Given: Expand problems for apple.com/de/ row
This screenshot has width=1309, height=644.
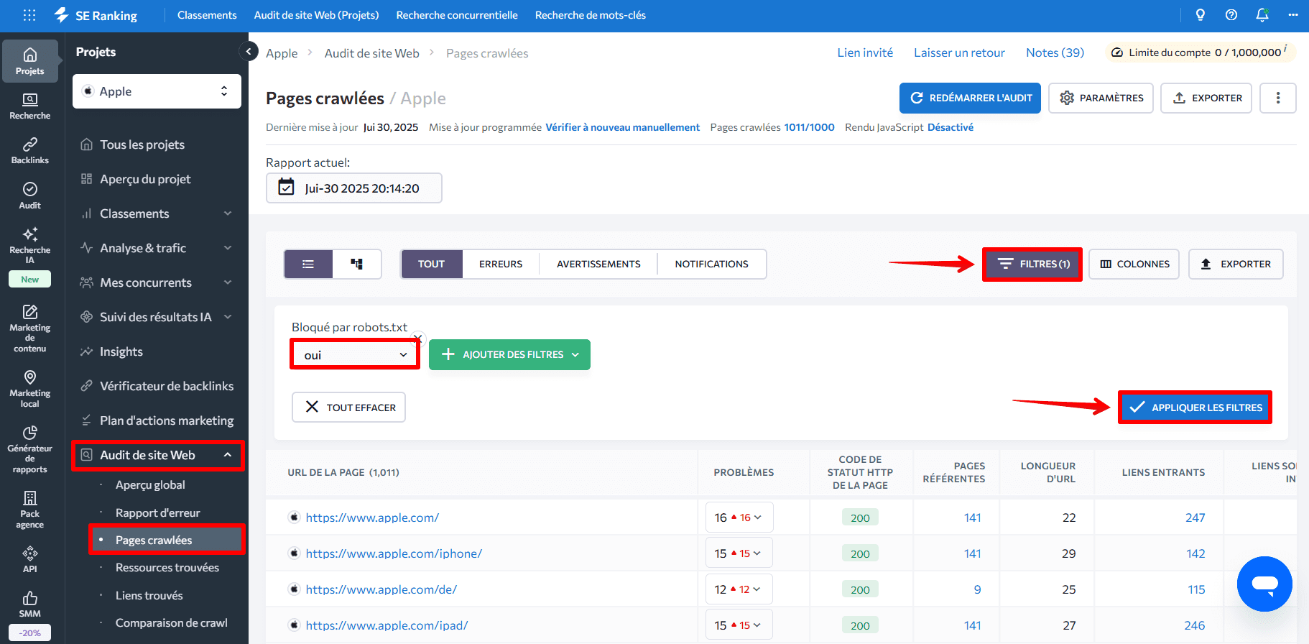Looking at the screenshot, I should point(739,589).
